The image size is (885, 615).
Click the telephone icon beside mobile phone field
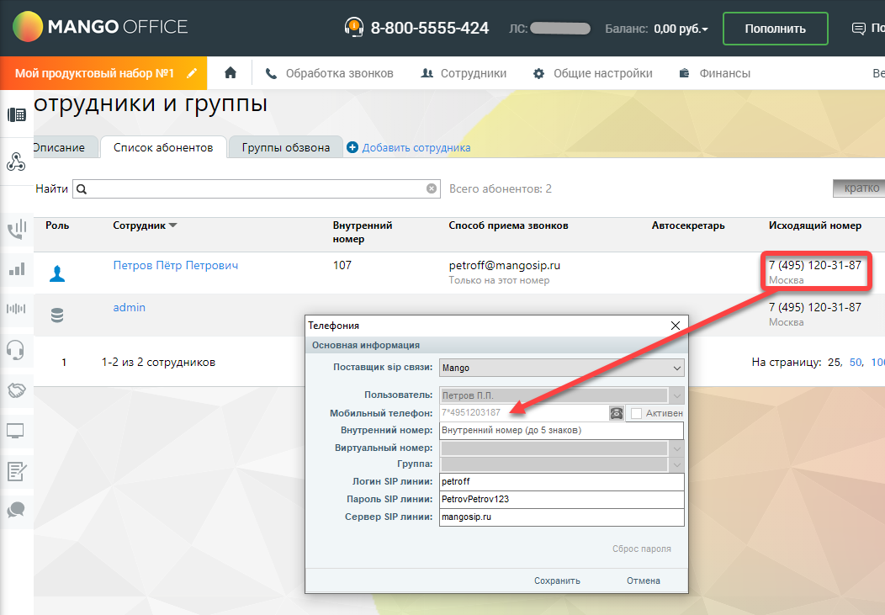tap(617, 413)
